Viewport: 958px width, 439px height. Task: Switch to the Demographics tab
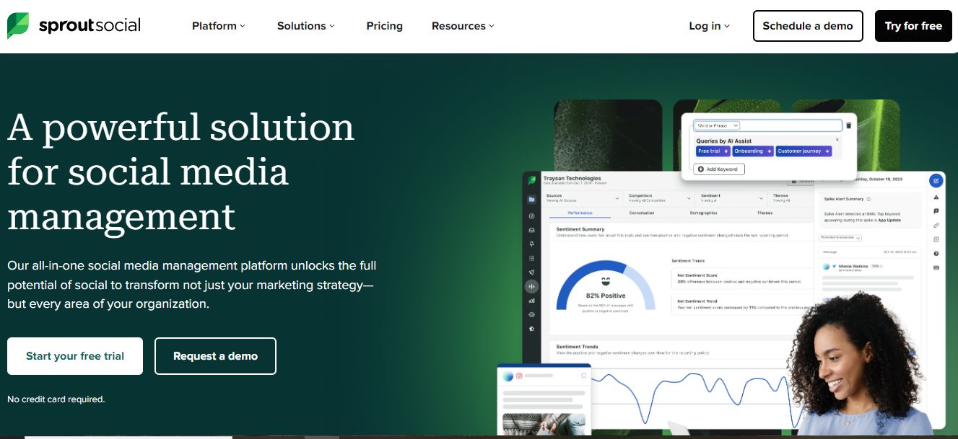(703, 213)
